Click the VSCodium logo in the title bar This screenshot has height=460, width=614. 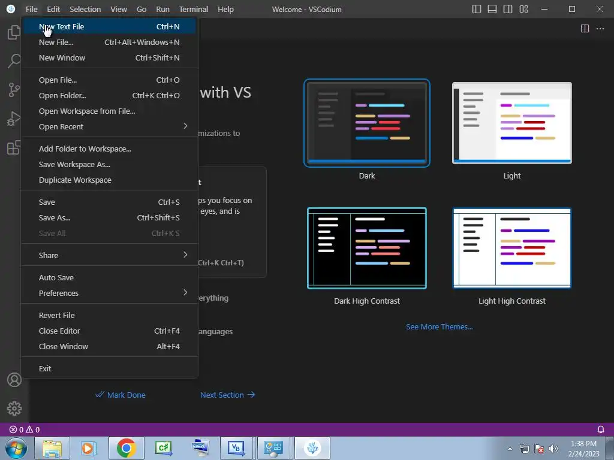tap(11, 9)
